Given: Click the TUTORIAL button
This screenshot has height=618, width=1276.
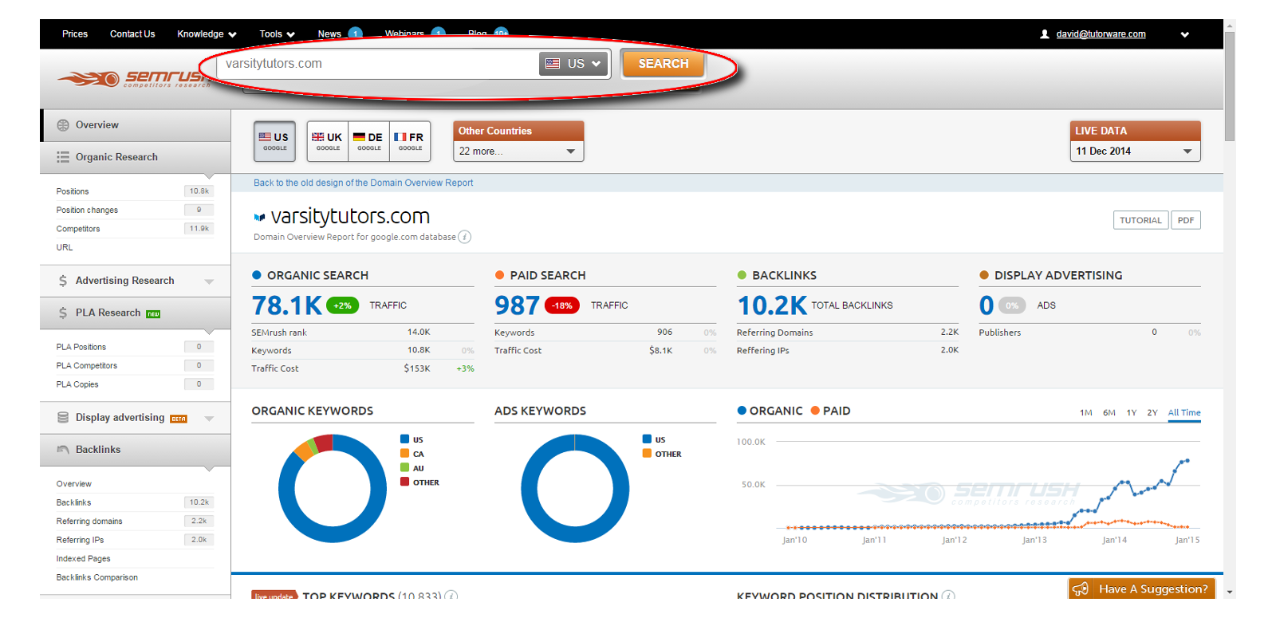Looking at the screenshot, I should pyautogui.click(x=1140, y=220).
